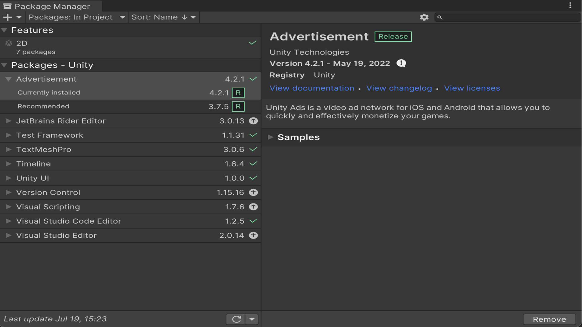Collapse the Packages - Unity group

[x=4, y=65]
